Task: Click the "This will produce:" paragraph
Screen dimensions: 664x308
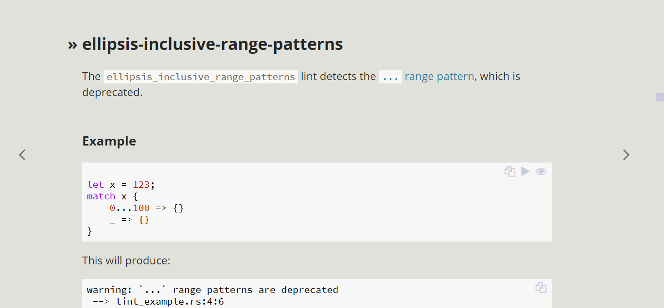Action: coord(126,260)
